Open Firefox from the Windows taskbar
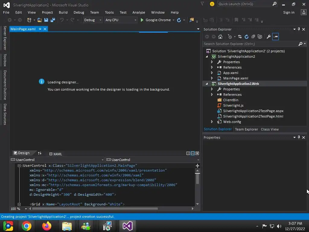Screen dimensions: 309x232 coord(47,226)
